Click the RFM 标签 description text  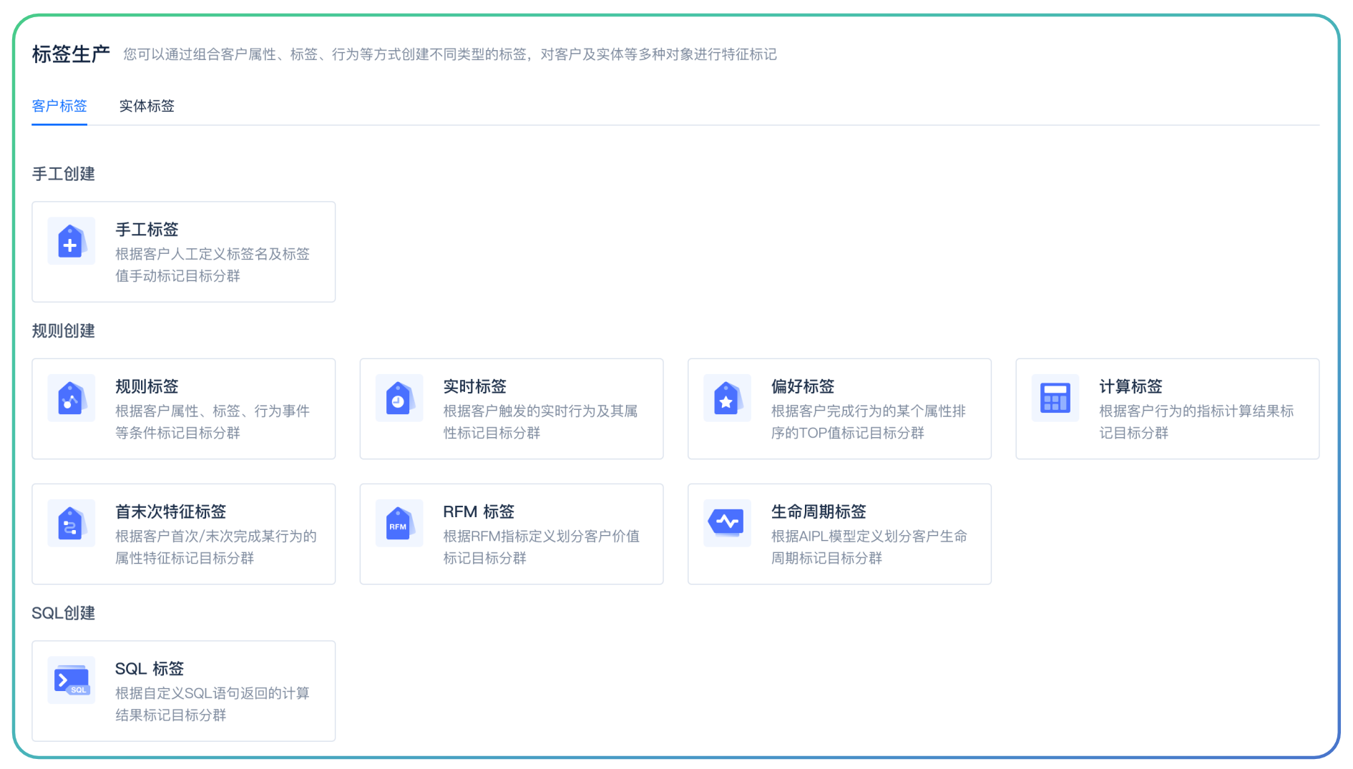point(540,547)
